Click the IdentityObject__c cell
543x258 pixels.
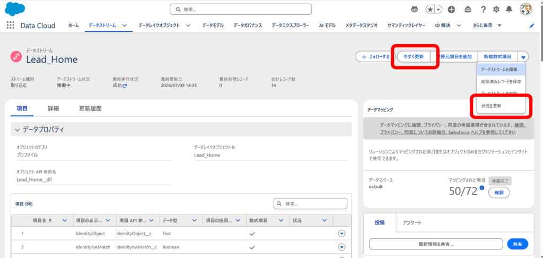(x=134, y=234)
